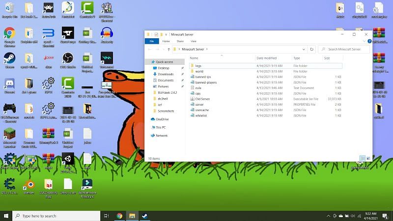This screenshot has width=393, height=221.
Task: Open Audacity desktop shortcut
Action: pyautogui.click(x=107, y=33)
